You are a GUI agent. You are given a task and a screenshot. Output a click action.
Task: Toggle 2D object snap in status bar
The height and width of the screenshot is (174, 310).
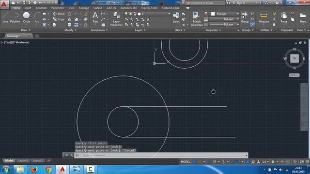point(238,162)
